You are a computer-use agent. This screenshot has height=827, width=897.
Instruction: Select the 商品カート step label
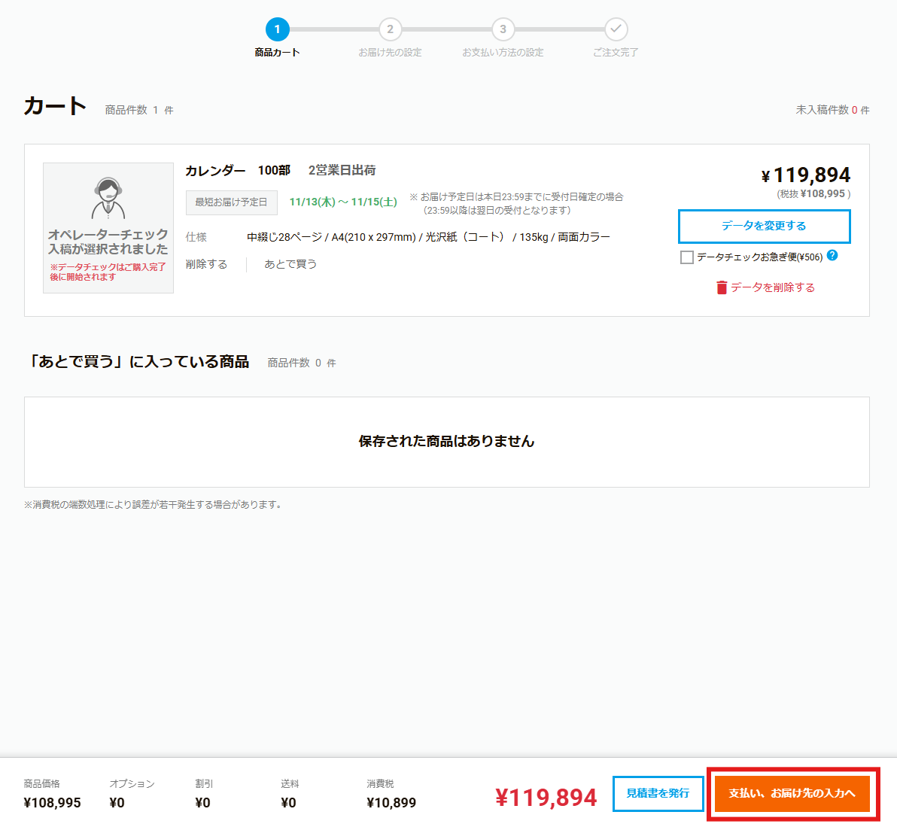point(277,53)
